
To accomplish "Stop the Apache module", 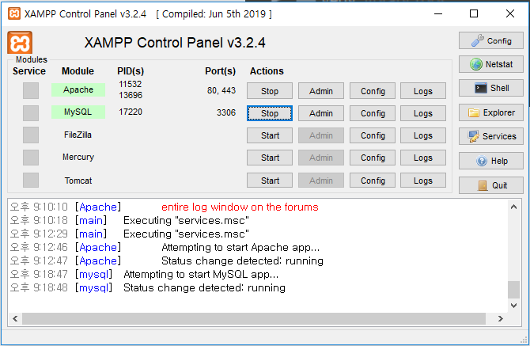I will [270, 91].
